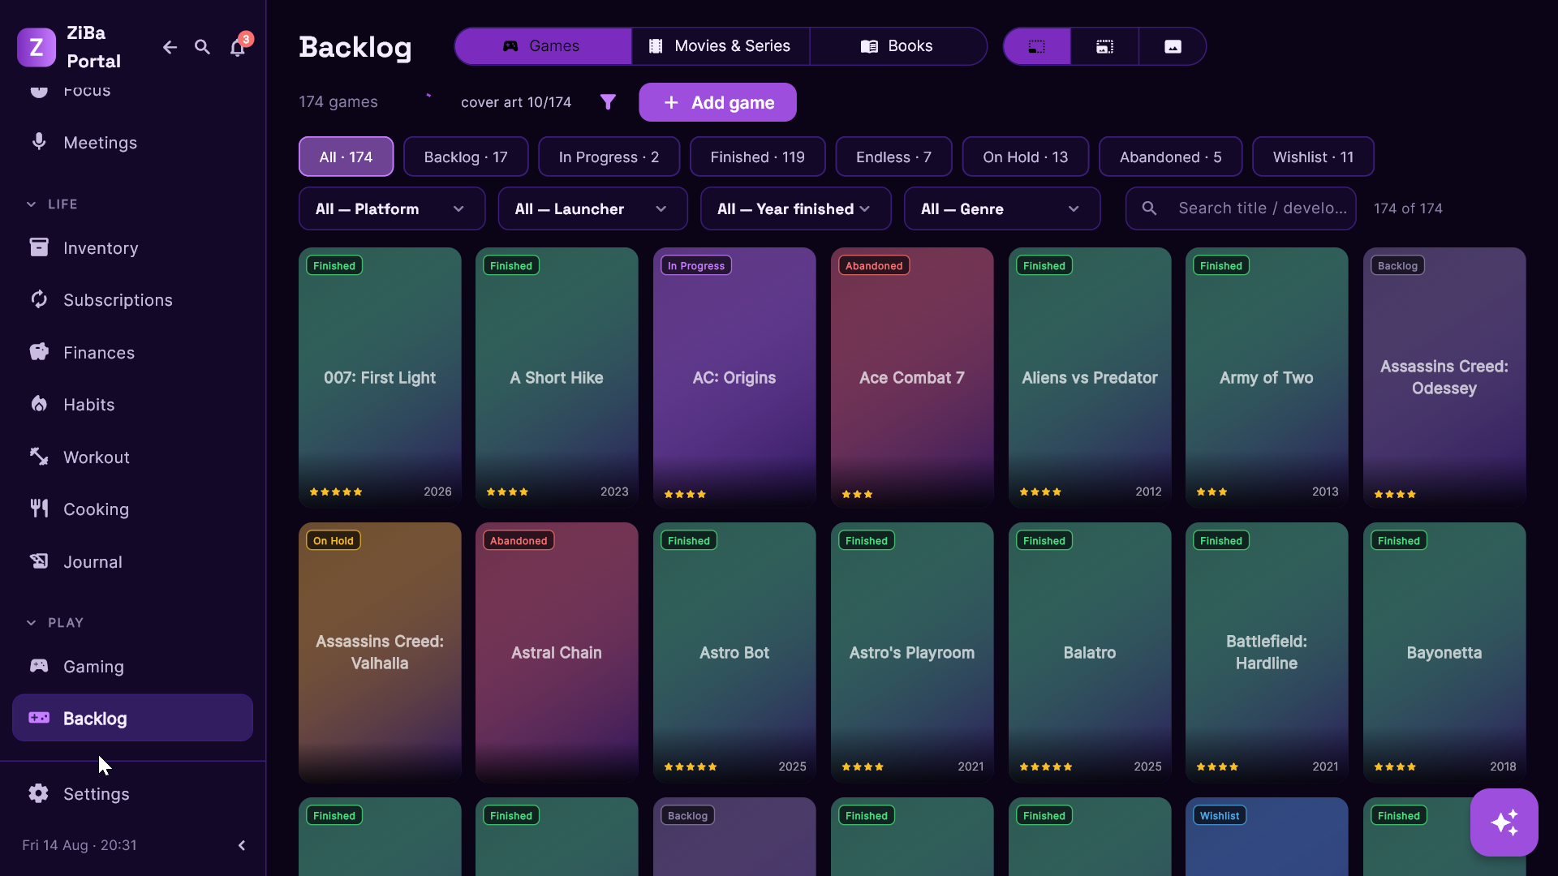Switch to the Movies & Series tab
1558x876 pixels.
(721, 46)
